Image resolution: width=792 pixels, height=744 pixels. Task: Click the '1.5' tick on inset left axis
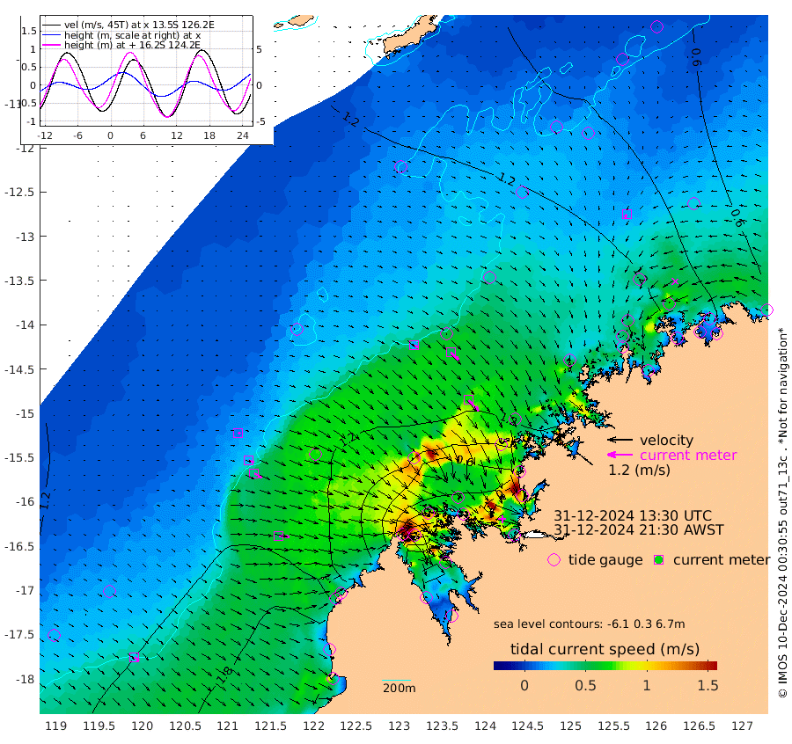29,31
